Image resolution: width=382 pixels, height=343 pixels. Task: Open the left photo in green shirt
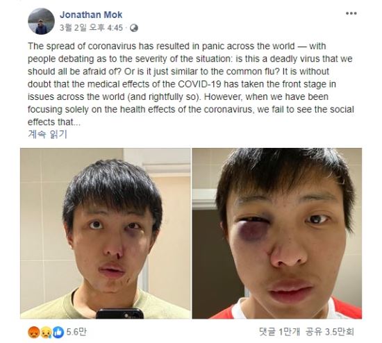106,233
